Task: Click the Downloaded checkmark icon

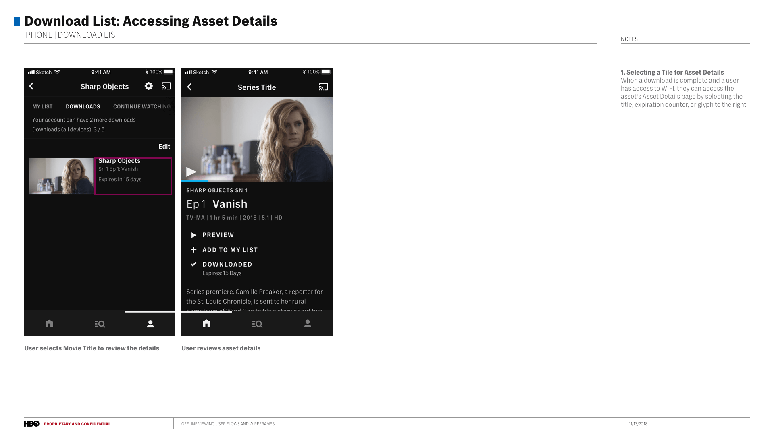Action: [193, 264]
